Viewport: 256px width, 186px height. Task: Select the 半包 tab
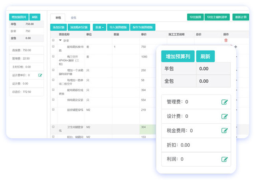point(58,18)
